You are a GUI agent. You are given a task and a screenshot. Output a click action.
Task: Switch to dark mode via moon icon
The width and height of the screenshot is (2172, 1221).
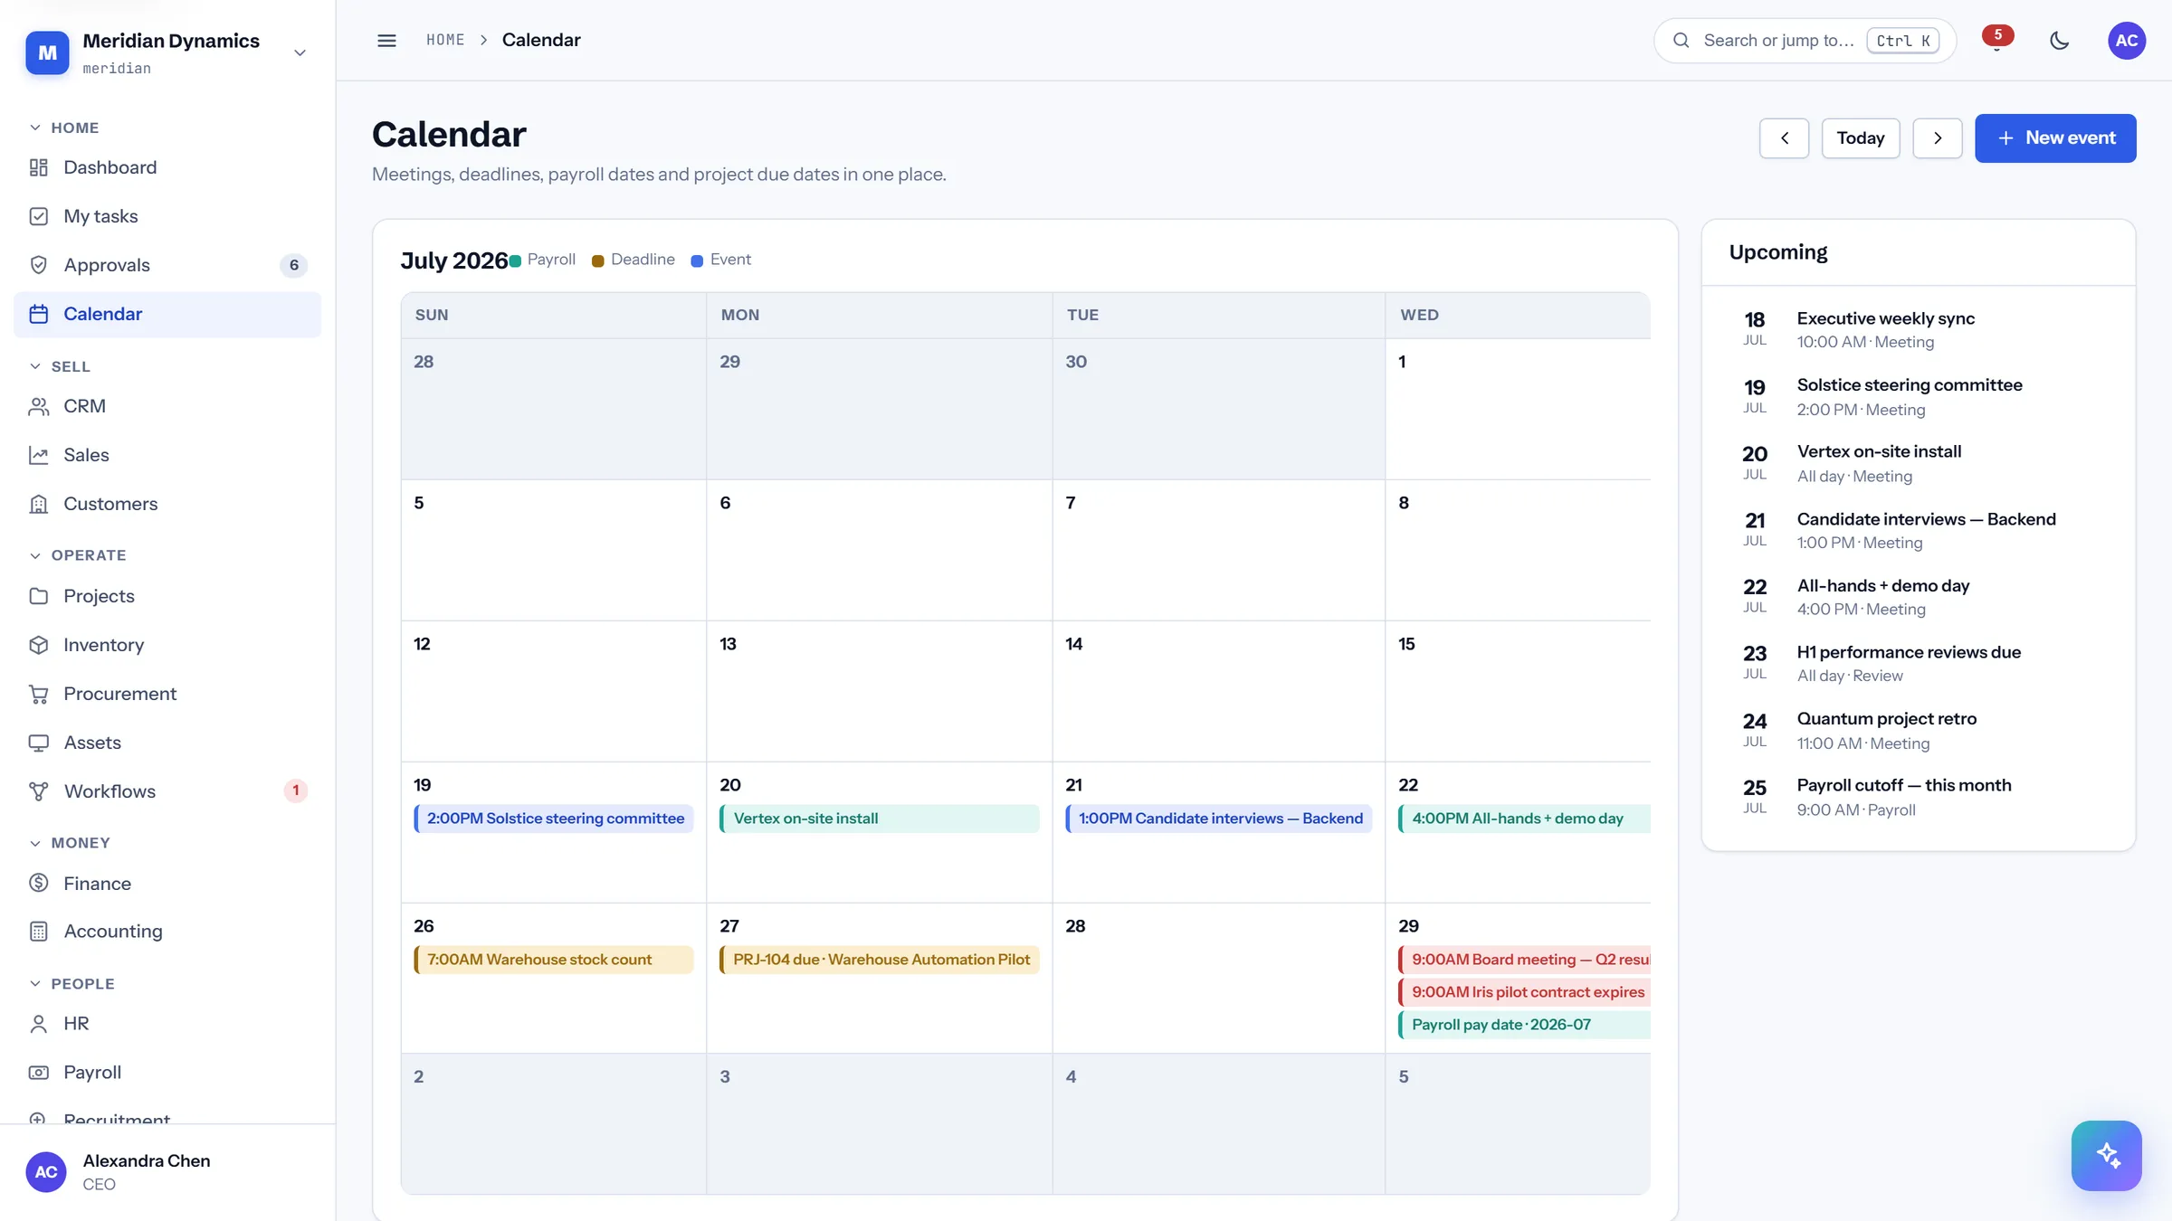(2059, 40)
